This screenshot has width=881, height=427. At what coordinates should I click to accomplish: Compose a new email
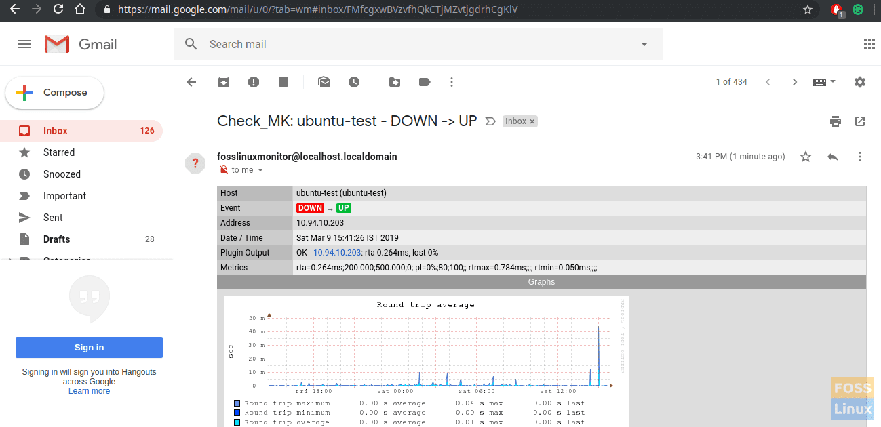point(55,93)
